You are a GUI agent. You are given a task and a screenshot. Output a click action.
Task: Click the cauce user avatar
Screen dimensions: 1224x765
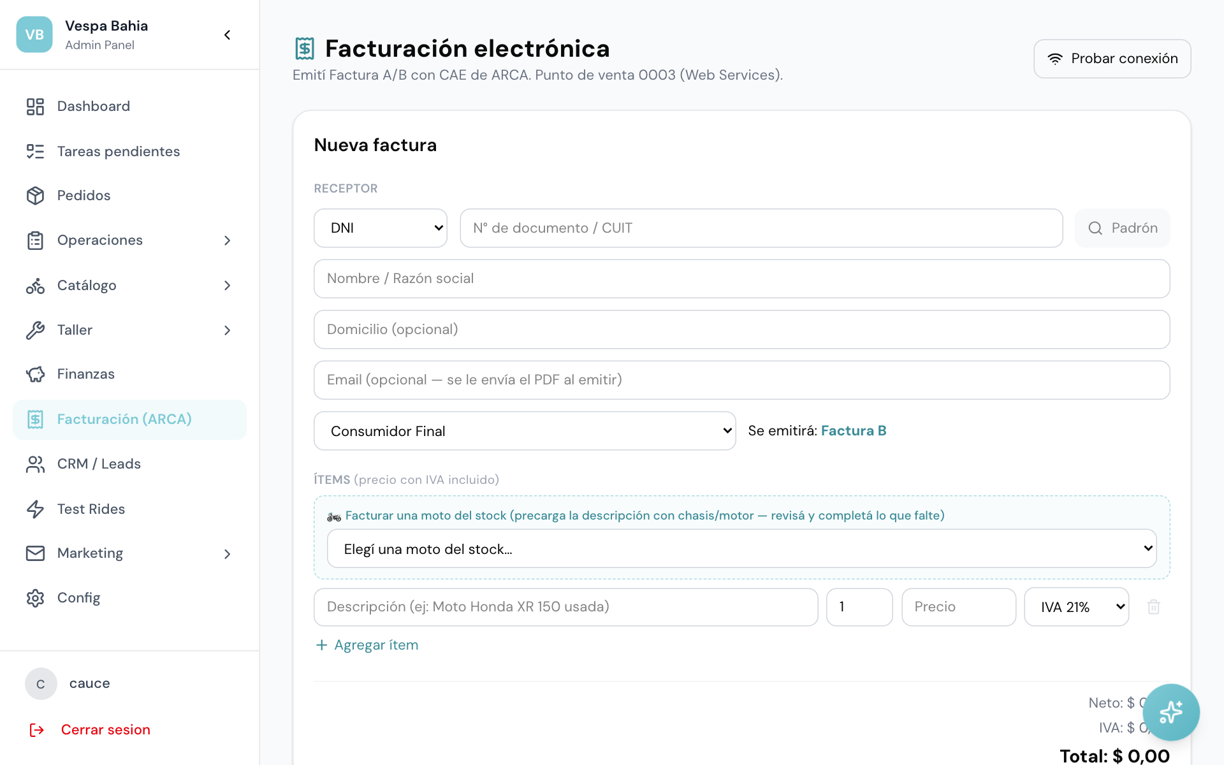coord(41,683)
